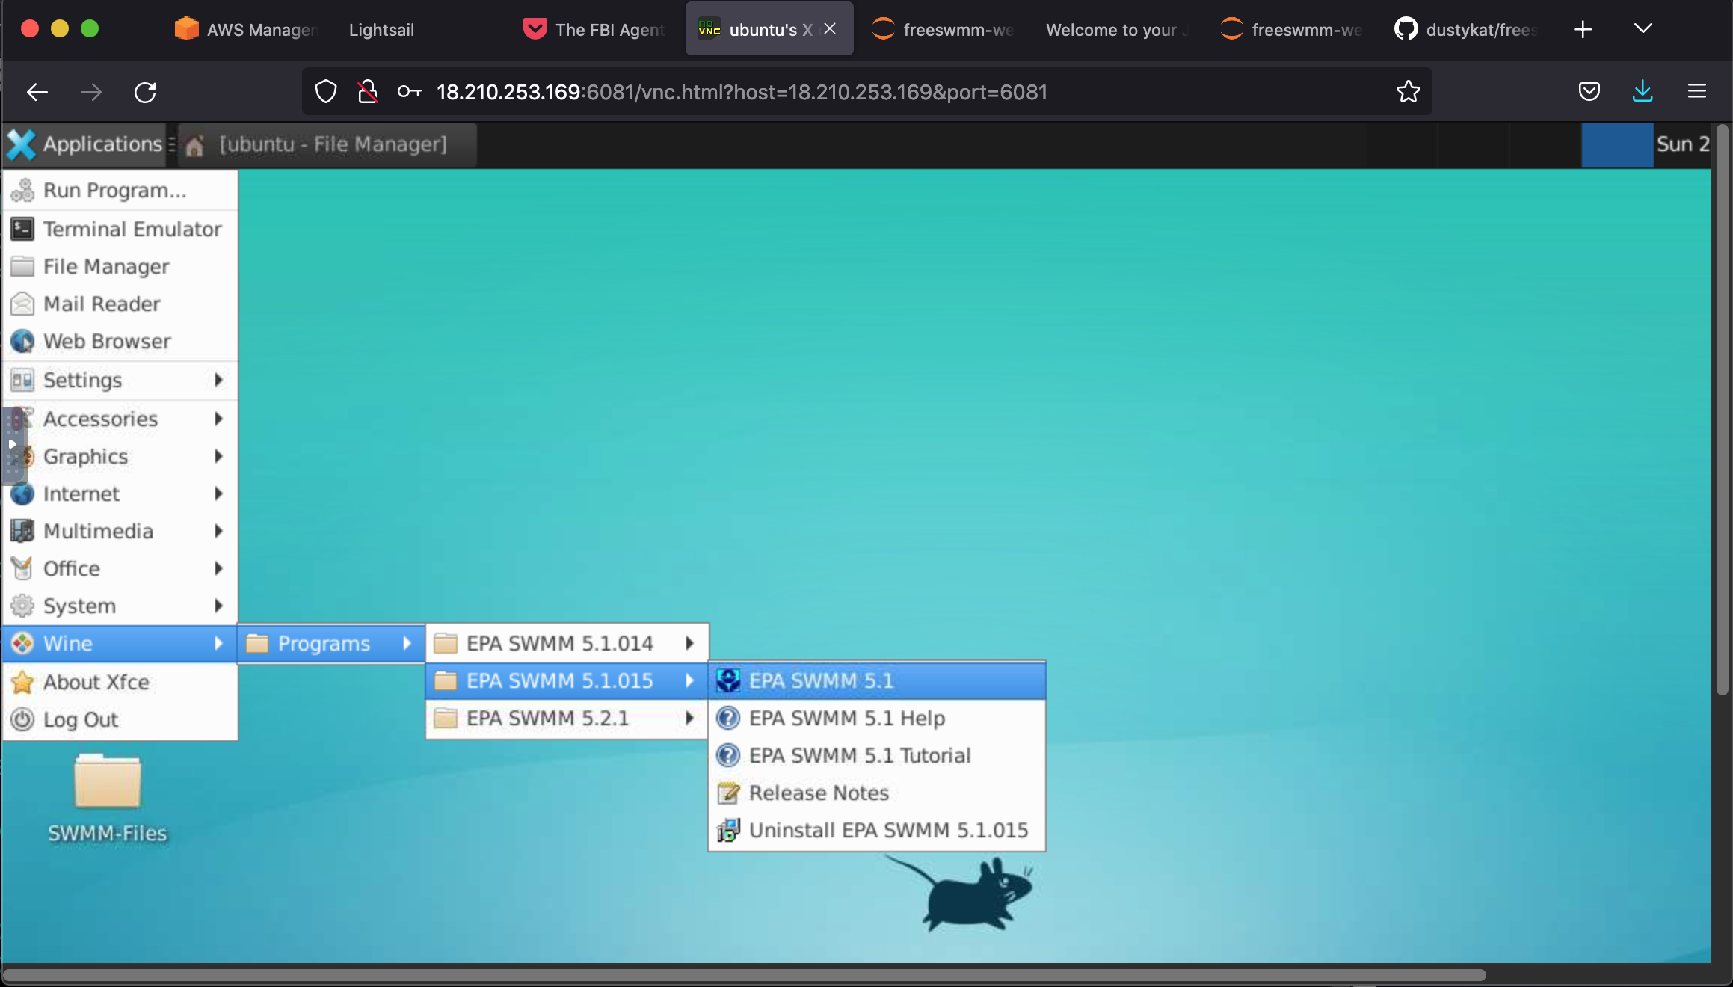Select Uninstall EPA SWMM 5.1.015
1733x987 pixels.
[x=876, y=830]
